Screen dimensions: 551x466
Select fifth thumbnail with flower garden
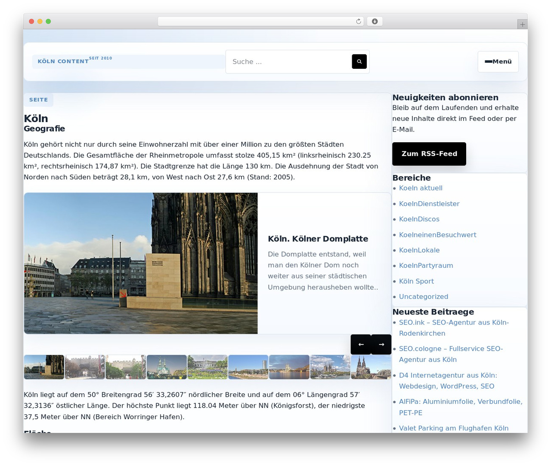click(x=207, y=367)
